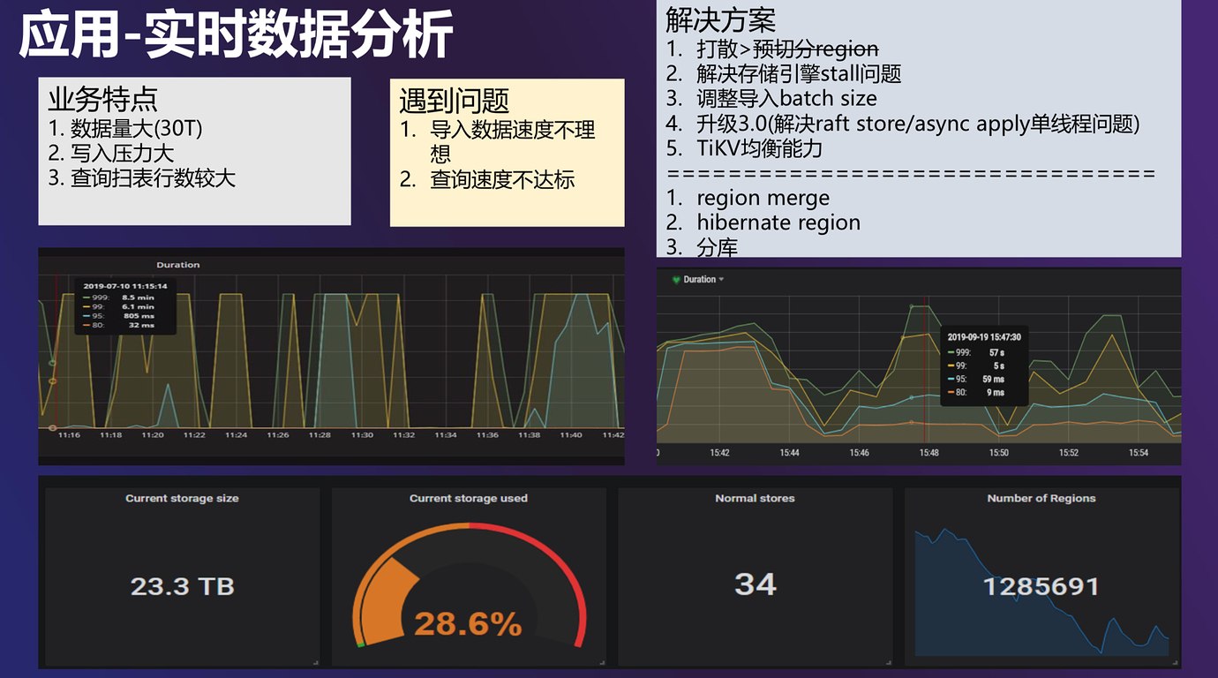Viewport: 1218px width, 678px height.
Task: Click the 59 ms tooltip value
Action: pos(993,380)
